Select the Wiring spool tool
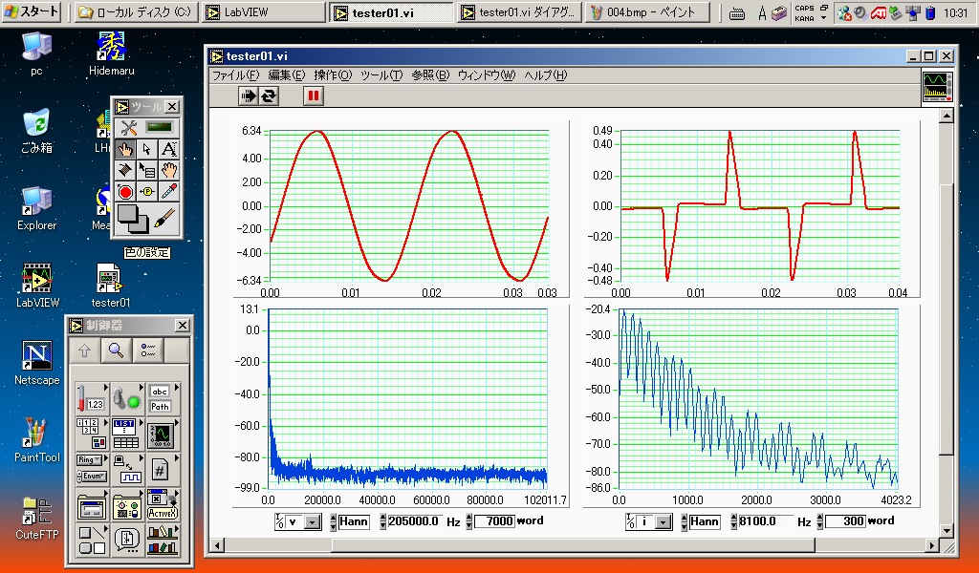Image resolution: width=979 pixels, height=573 pixels. [125, 170]
